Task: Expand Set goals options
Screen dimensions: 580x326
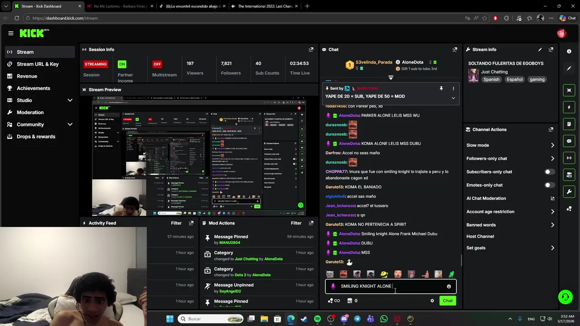Action: (x=552, y=248)
